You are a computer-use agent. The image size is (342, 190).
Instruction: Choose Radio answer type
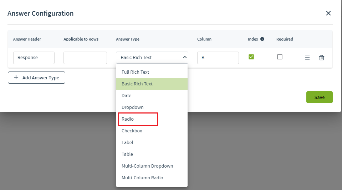click(x=152, y=119)
